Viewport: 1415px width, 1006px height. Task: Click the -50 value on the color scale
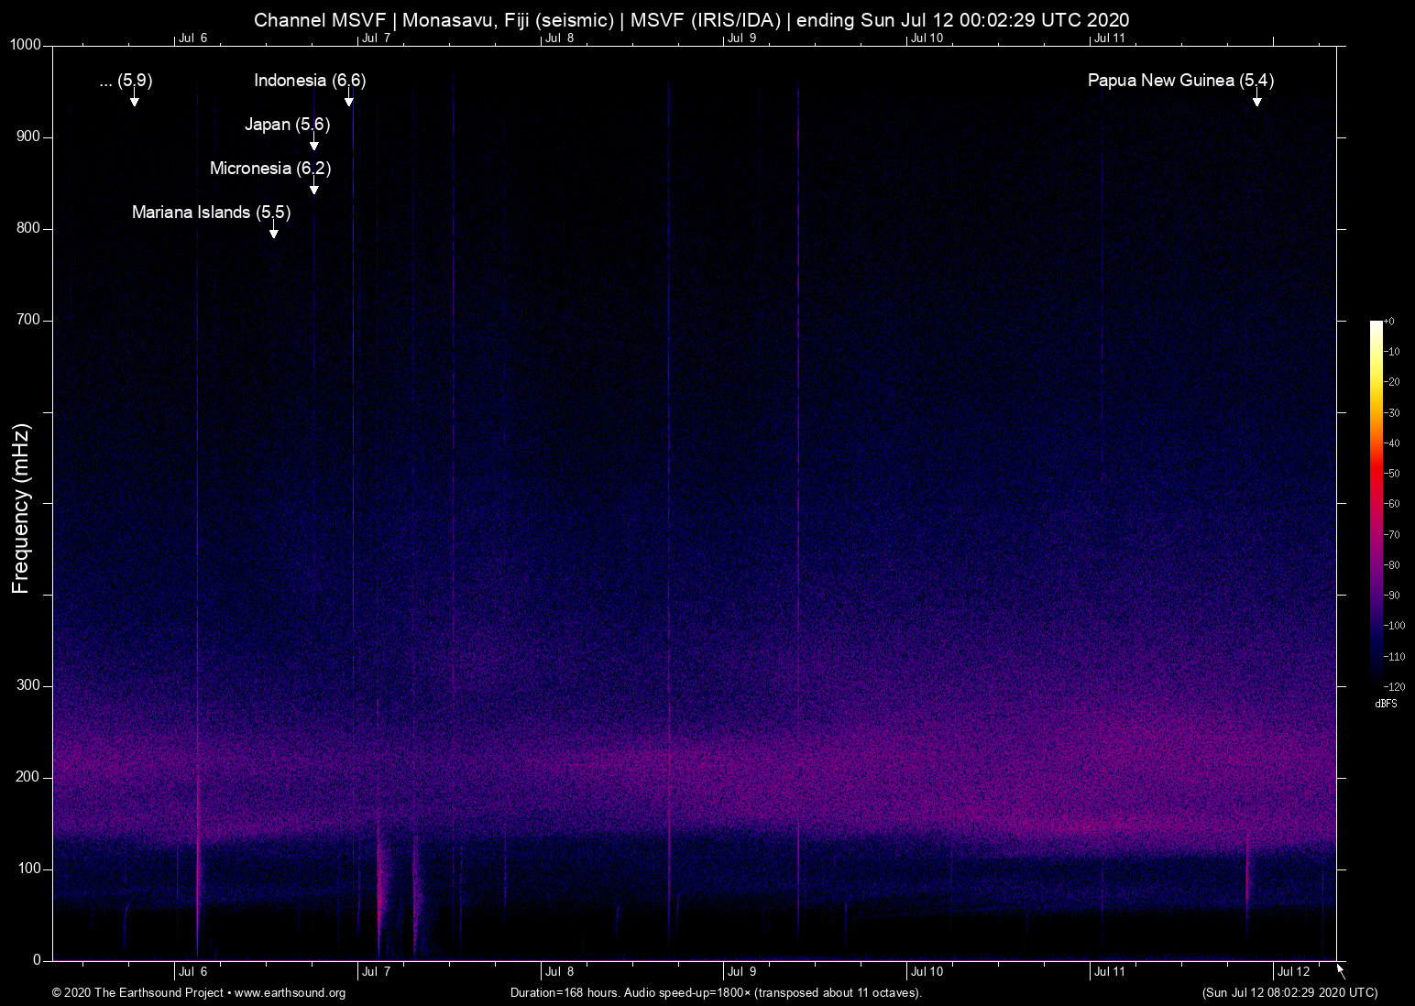(1392, 474)
